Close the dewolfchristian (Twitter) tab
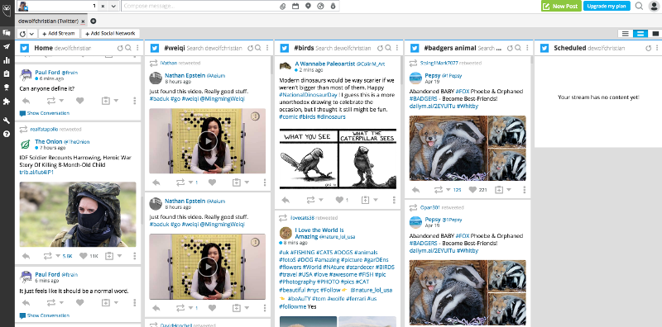Viewport: 662px width, 327px height. (84, 21)
